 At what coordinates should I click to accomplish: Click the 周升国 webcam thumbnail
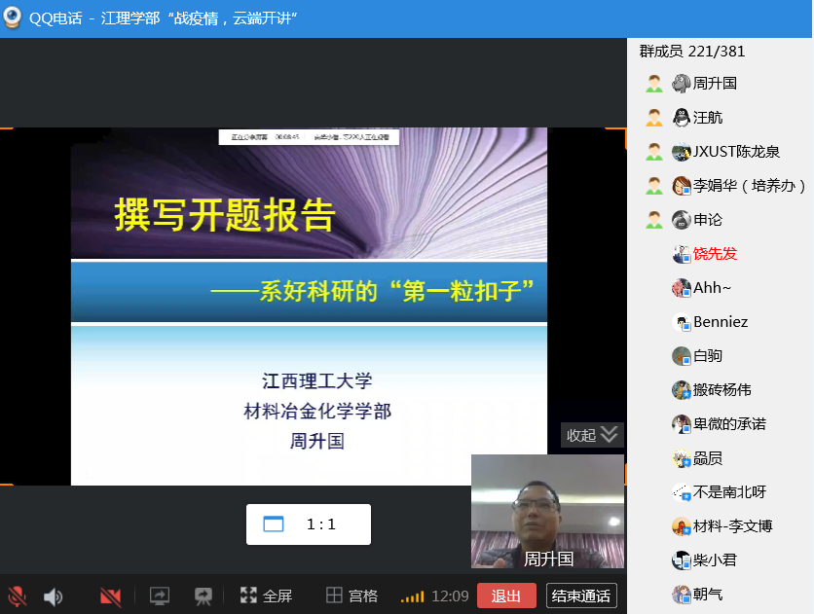click(x=547, y=511)
